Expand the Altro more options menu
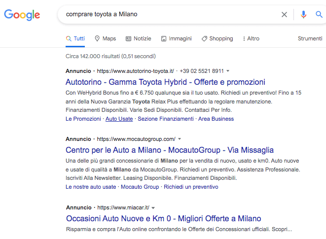Screen dimensions: 326x239 [251, 38]
